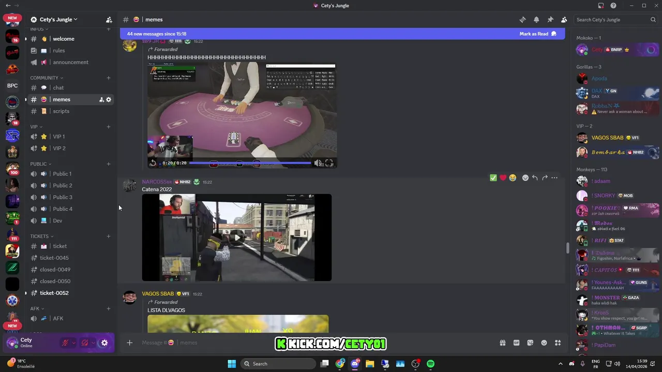Open the Windows Start menu
662x372 pixels.
point(232,364)
